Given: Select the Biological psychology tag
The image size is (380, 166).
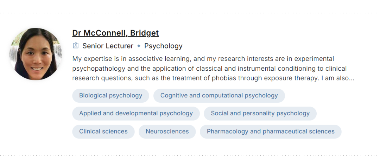Looking at the screenshot, I should click(x=110, y=96).
